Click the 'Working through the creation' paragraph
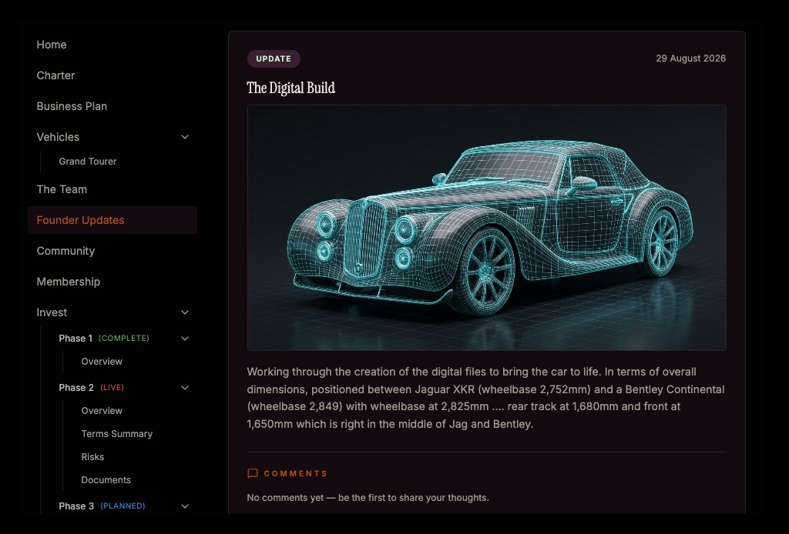789x534 pixels. coord(485,398)
